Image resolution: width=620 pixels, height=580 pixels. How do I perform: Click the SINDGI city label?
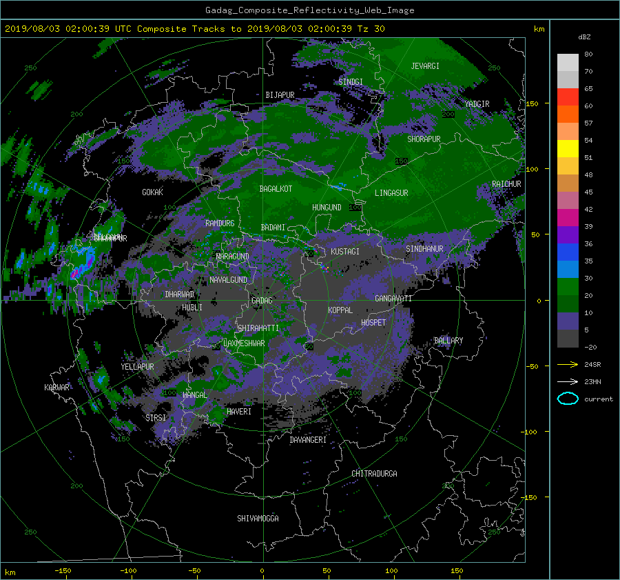point(351,82)
